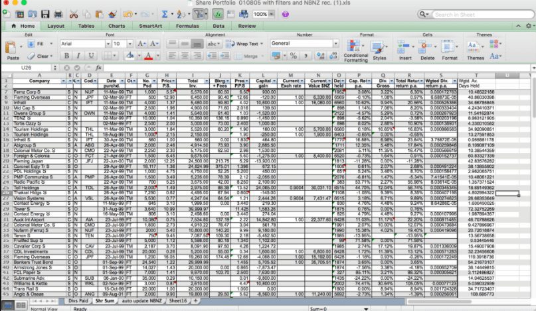Expand the Clear dropdown
Image resolution: width=536 pixels, height=311 pixels.
51,56
